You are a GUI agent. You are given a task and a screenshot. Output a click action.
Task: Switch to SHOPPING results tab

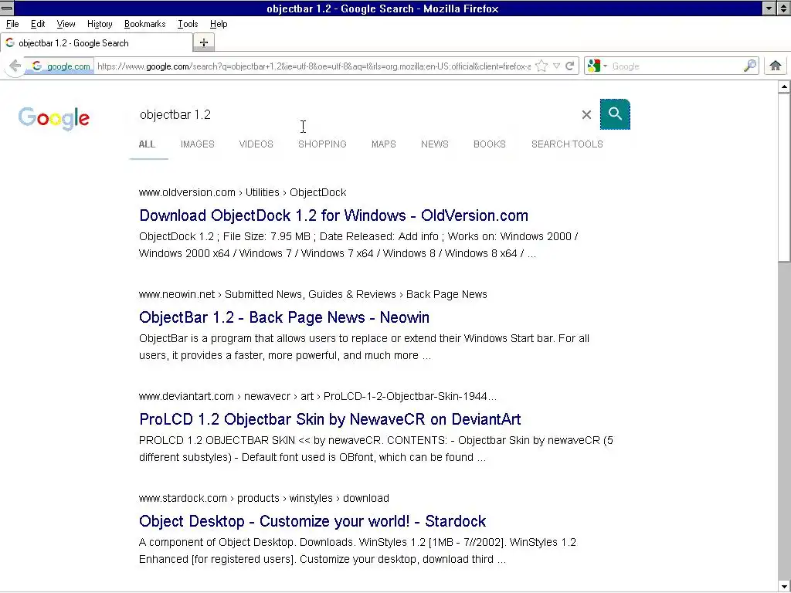322,144
